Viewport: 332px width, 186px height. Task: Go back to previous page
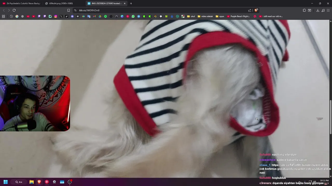tap(4, 10)
